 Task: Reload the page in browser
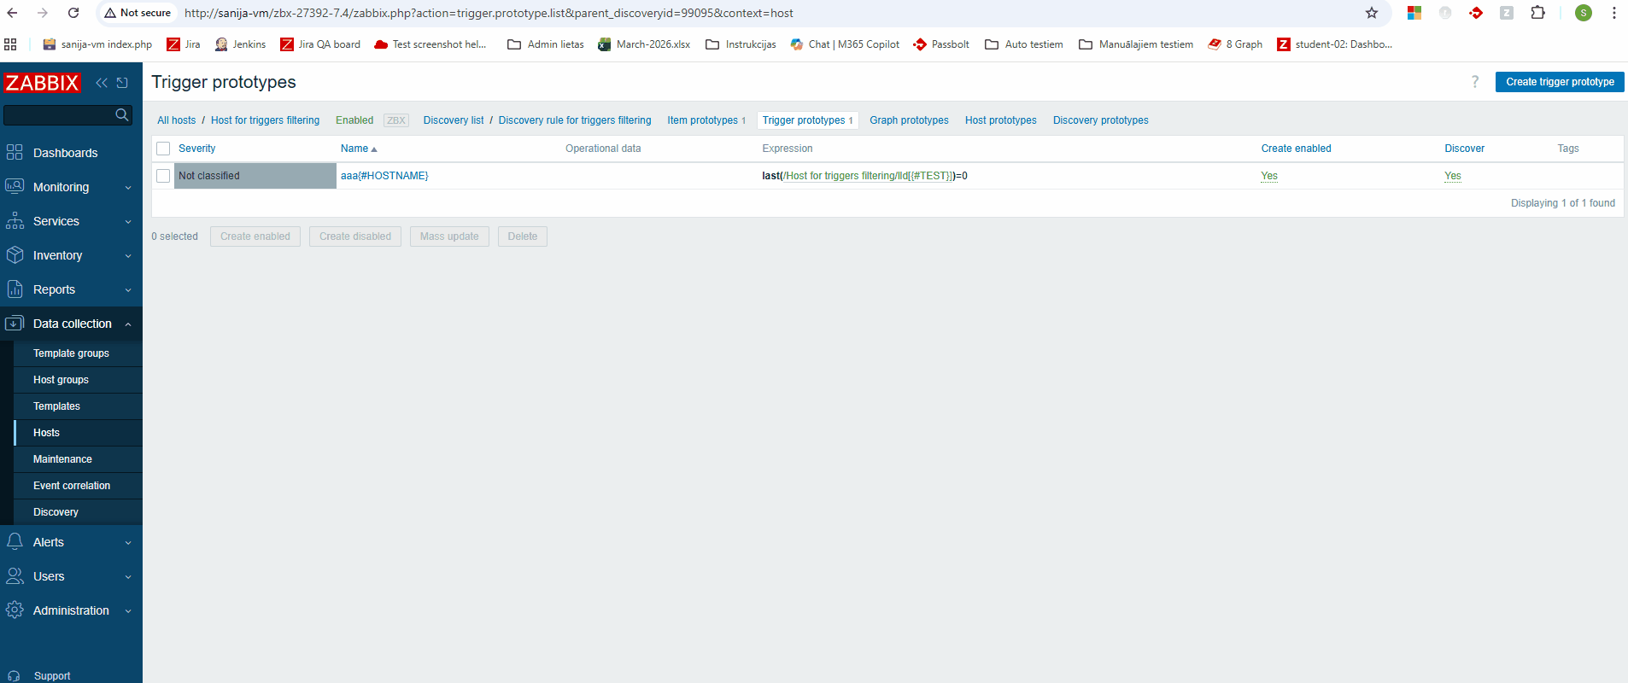click(x=73, y=13)
